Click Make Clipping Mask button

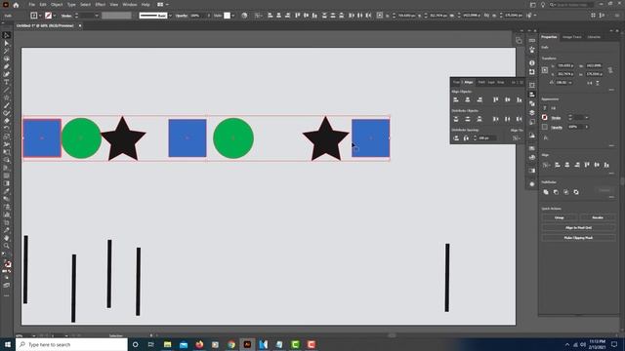click(x=578, y=238)
